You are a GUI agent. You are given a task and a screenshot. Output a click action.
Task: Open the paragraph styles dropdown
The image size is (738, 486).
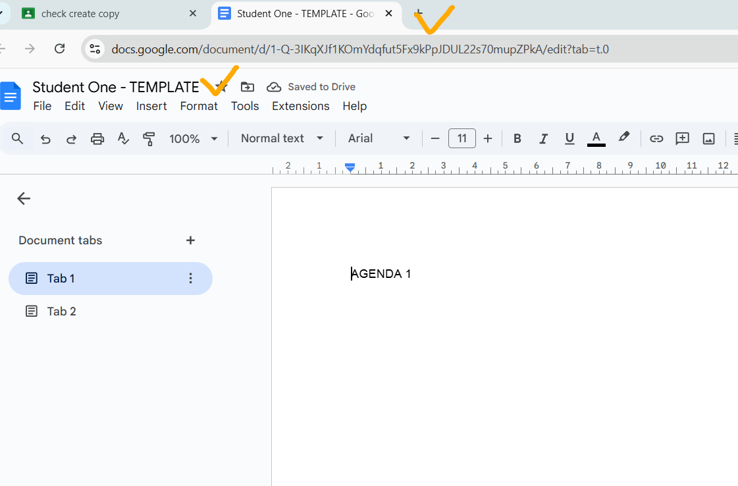pos(281,138)
